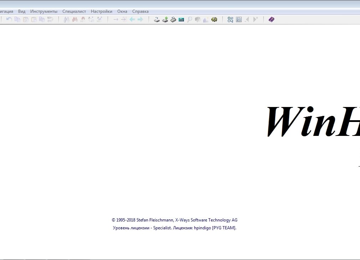360x260 pixels.
Task: Click the mountain picture toolbar icon
Action: [x=206, y=20]
